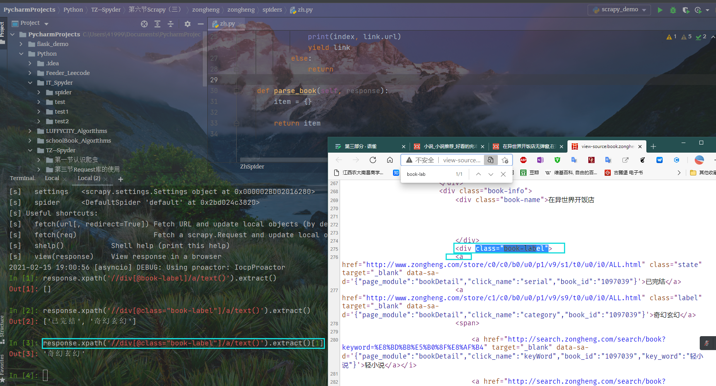The image size is (716, 386).
Task: Add page to browser favorites star
Action: 505,160
